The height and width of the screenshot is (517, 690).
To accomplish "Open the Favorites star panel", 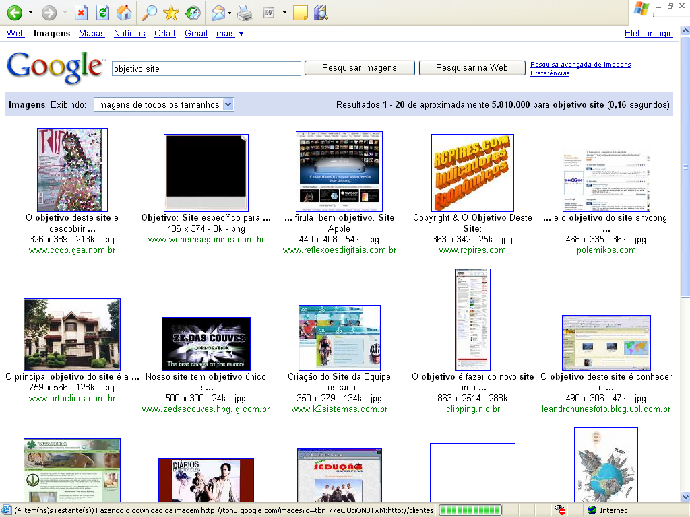I will (x=171, y=12).
